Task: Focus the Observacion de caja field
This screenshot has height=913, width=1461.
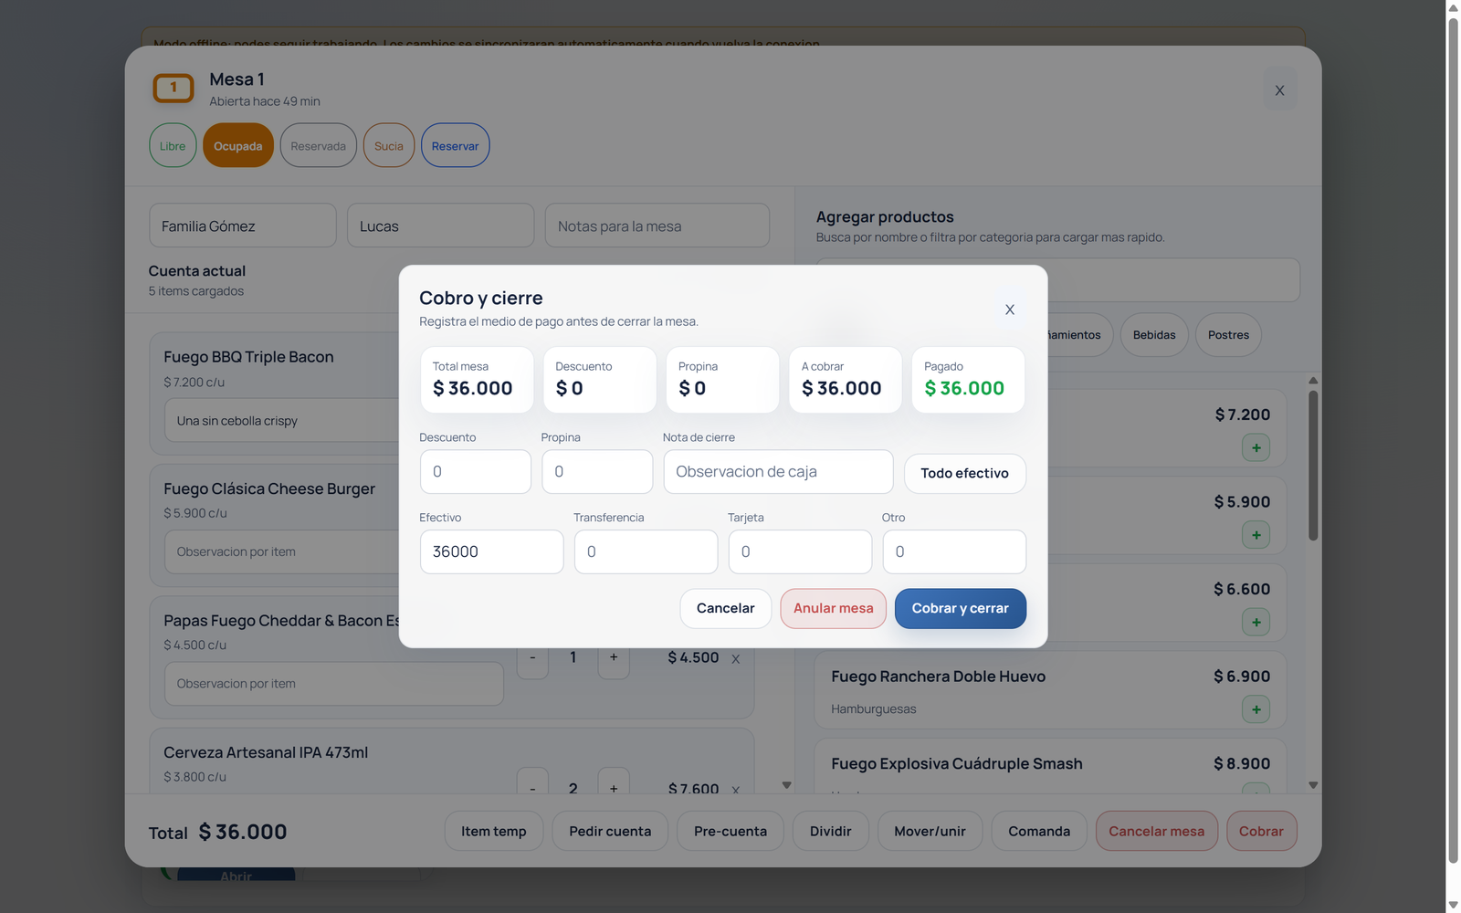Action: tap(778, 472)
